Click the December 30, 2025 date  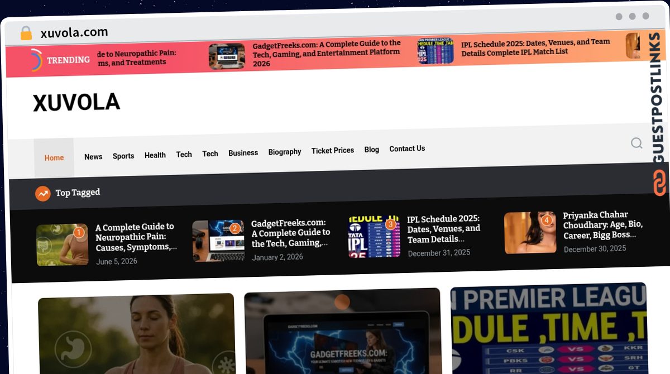[595, 249]
